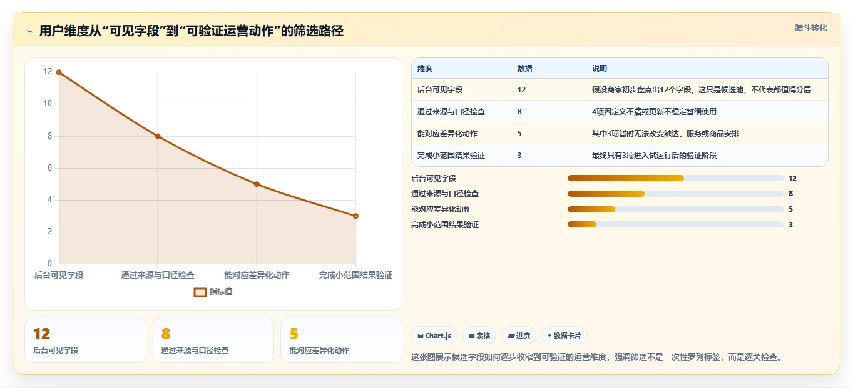Click the 后台可见字段 progress bar showing 12
The image size is (853, 388).
(675, 179)
